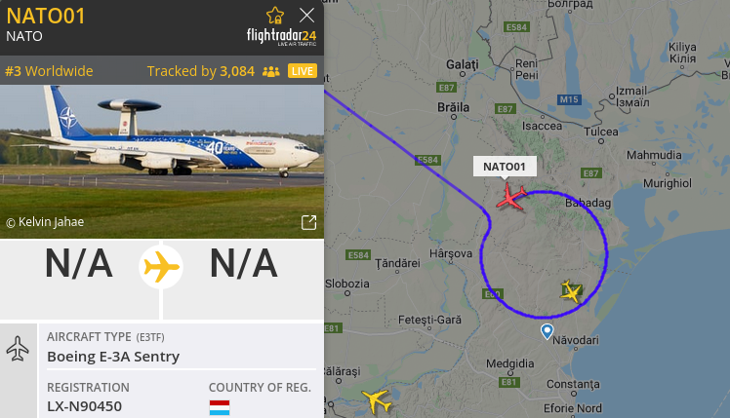Click the LX-N90450 registration
The height and width of the screenshot is (418, 730).
[84, 406]
